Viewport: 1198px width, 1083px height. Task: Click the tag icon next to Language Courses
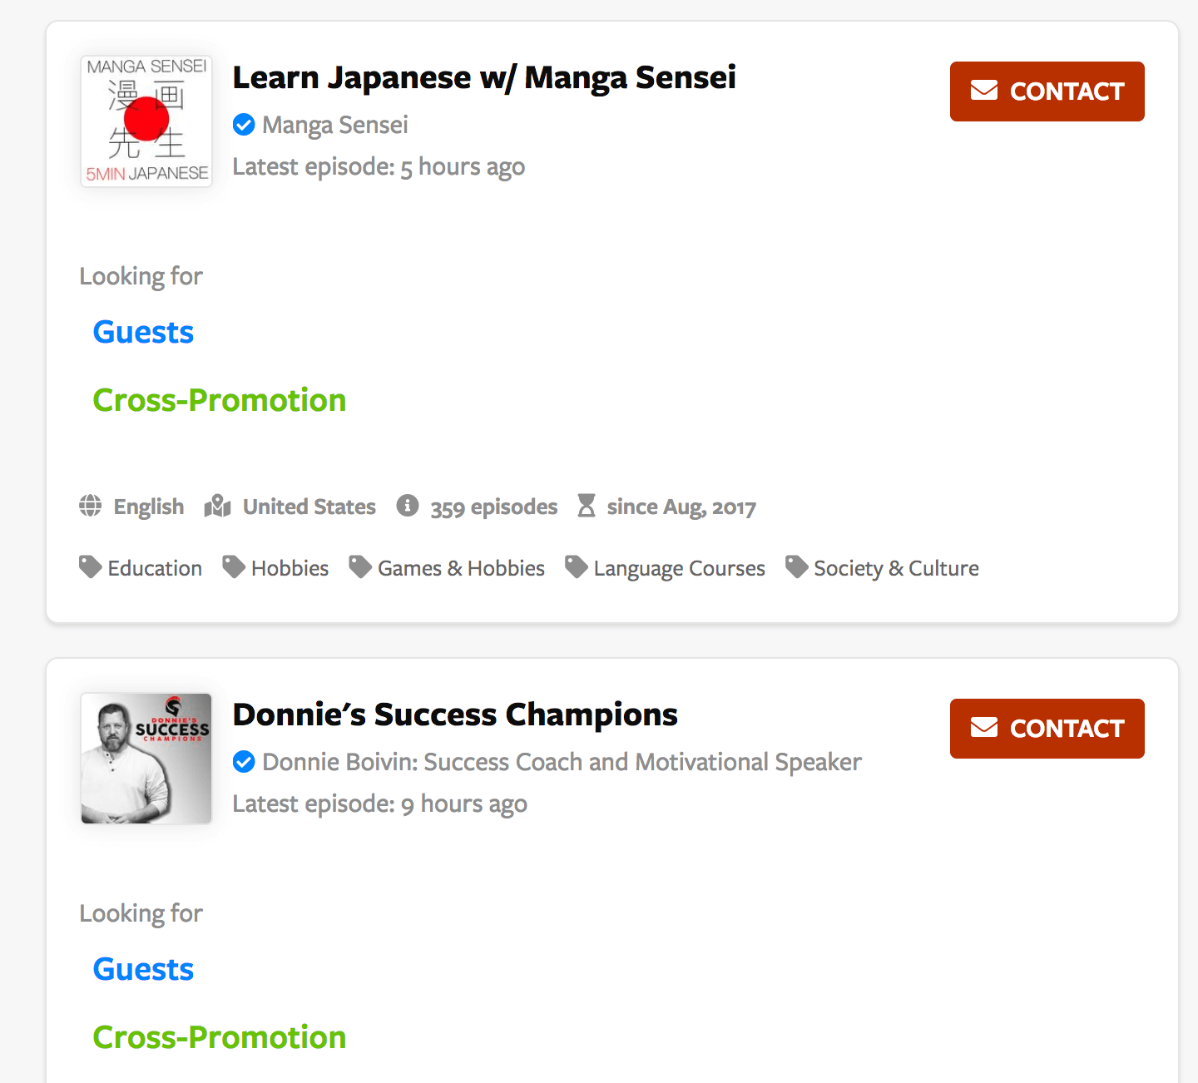576,567
